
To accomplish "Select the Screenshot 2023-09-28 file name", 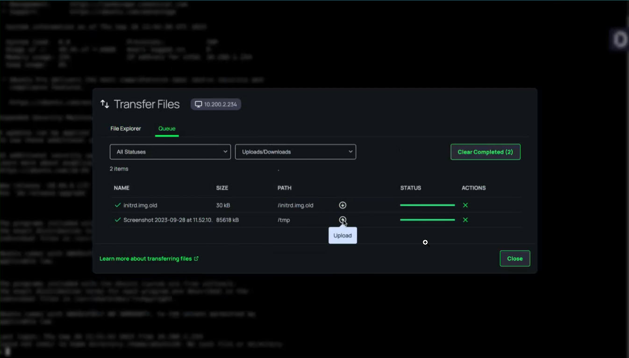I will coord(167,220).
